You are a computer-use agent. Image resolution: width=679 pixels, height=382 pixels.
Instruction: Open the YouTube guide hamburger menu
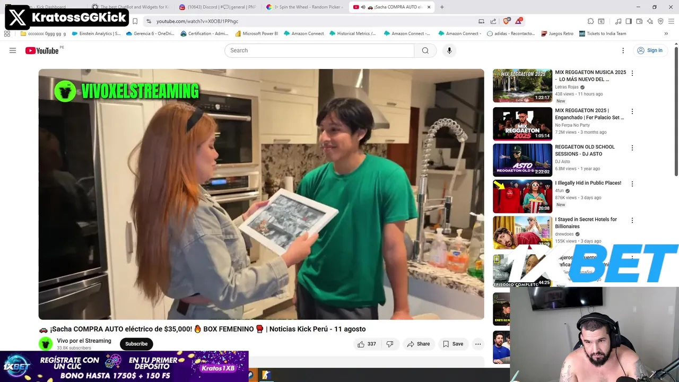coord(13,50)
